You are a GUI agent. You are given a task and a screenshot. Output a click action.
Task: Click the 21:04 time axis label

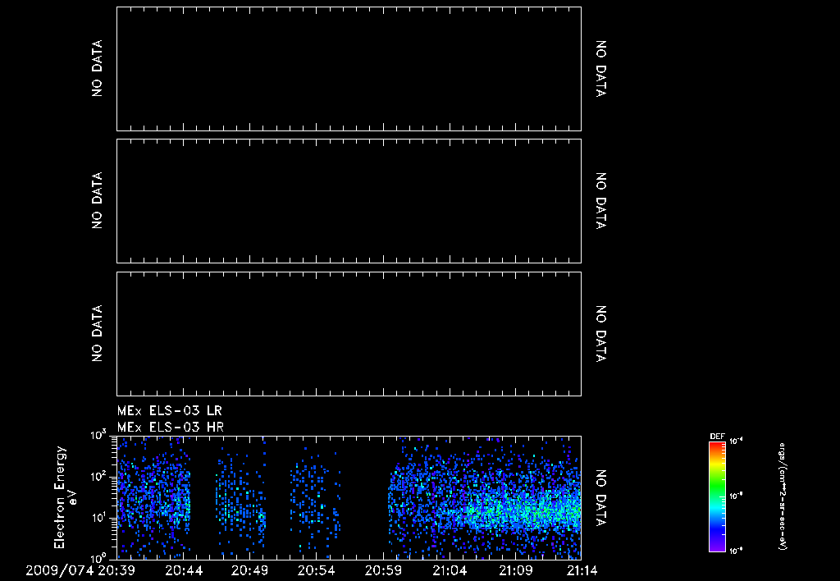[450, 571]
